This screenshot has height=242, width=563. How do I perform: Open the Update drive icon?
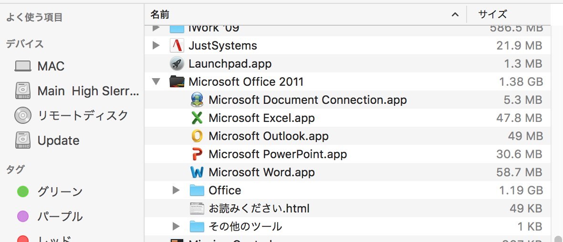(x=22, y=140)
